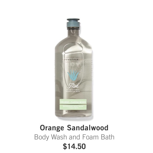
Task: Click the green Orange + Sandalwood bottle label
Action: (73, 102)
